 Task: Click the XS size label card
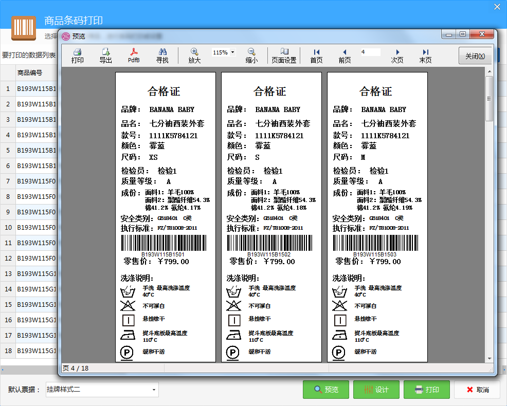(x=166, y=217)
